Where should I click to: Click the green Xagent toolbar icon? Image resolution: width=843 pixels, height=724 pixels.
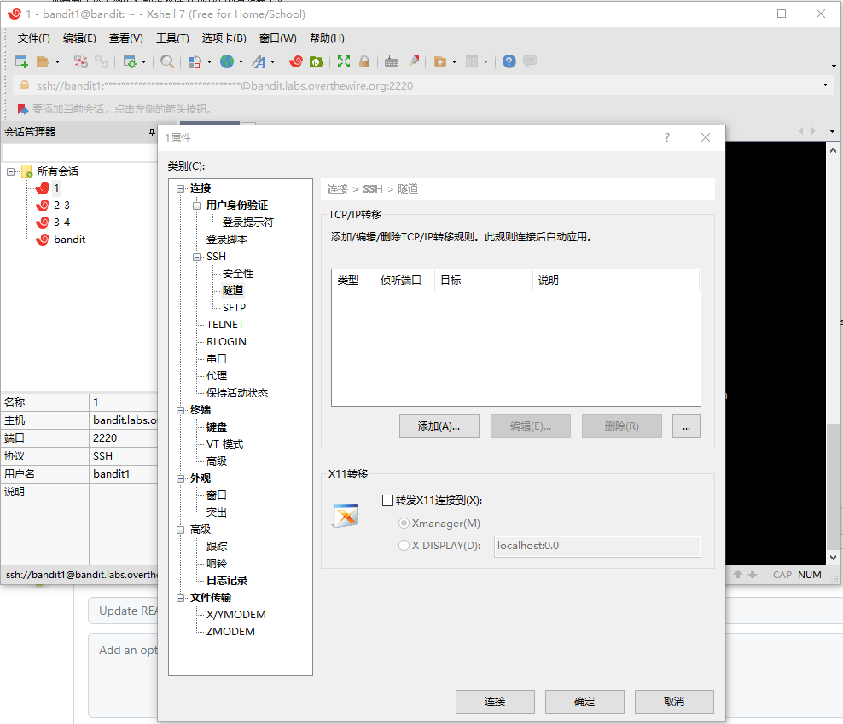316,61
